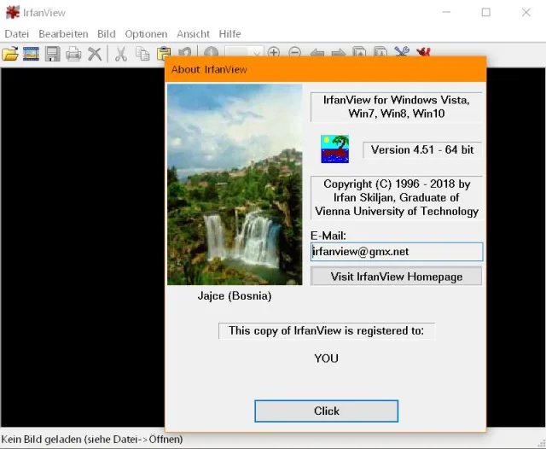Click the irfanview@gmx.net e-mail field
Viewport: 546px width, 449px height.
[397, 252]
